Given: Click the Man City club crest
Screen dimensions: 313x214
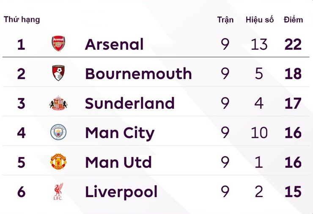Looking at the screenshot, I should point(58,133).
